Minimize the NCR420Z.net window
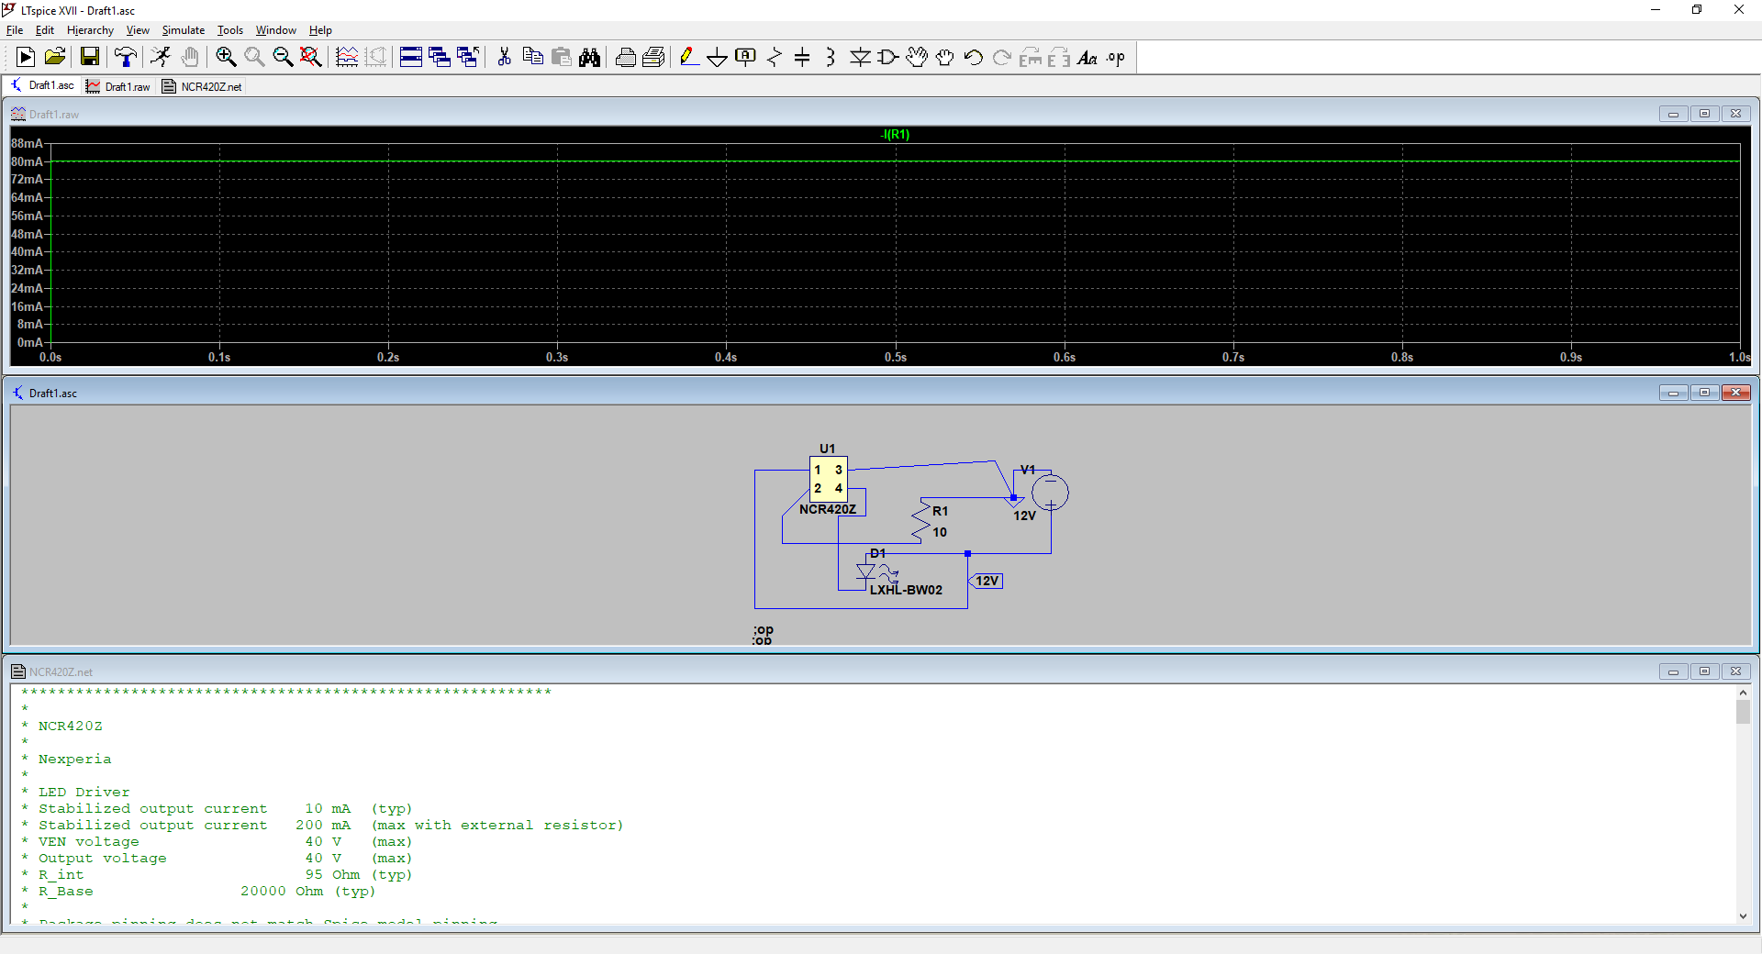This screenshot has height=954, width=1762. [1673, 671]
